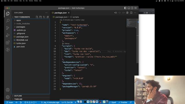Open changes diamond icon in editor toolbar
Image resolution: width=185 pixels, height=104 pixels.
click(119, 13)
